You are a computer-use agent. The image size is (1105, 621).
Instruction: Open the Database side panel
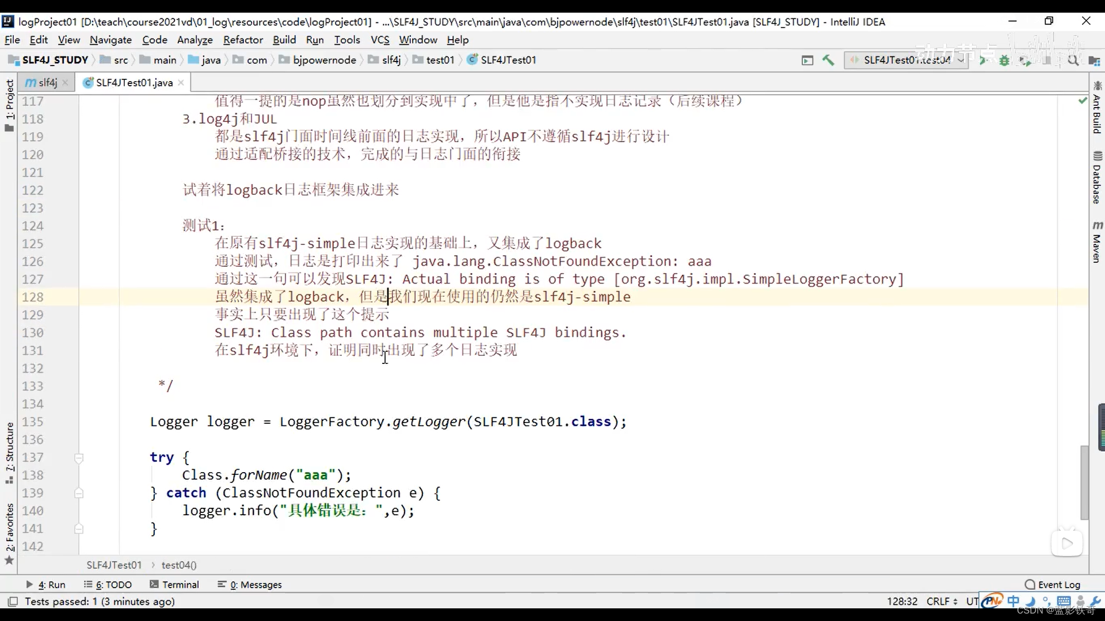point(1097,178)
